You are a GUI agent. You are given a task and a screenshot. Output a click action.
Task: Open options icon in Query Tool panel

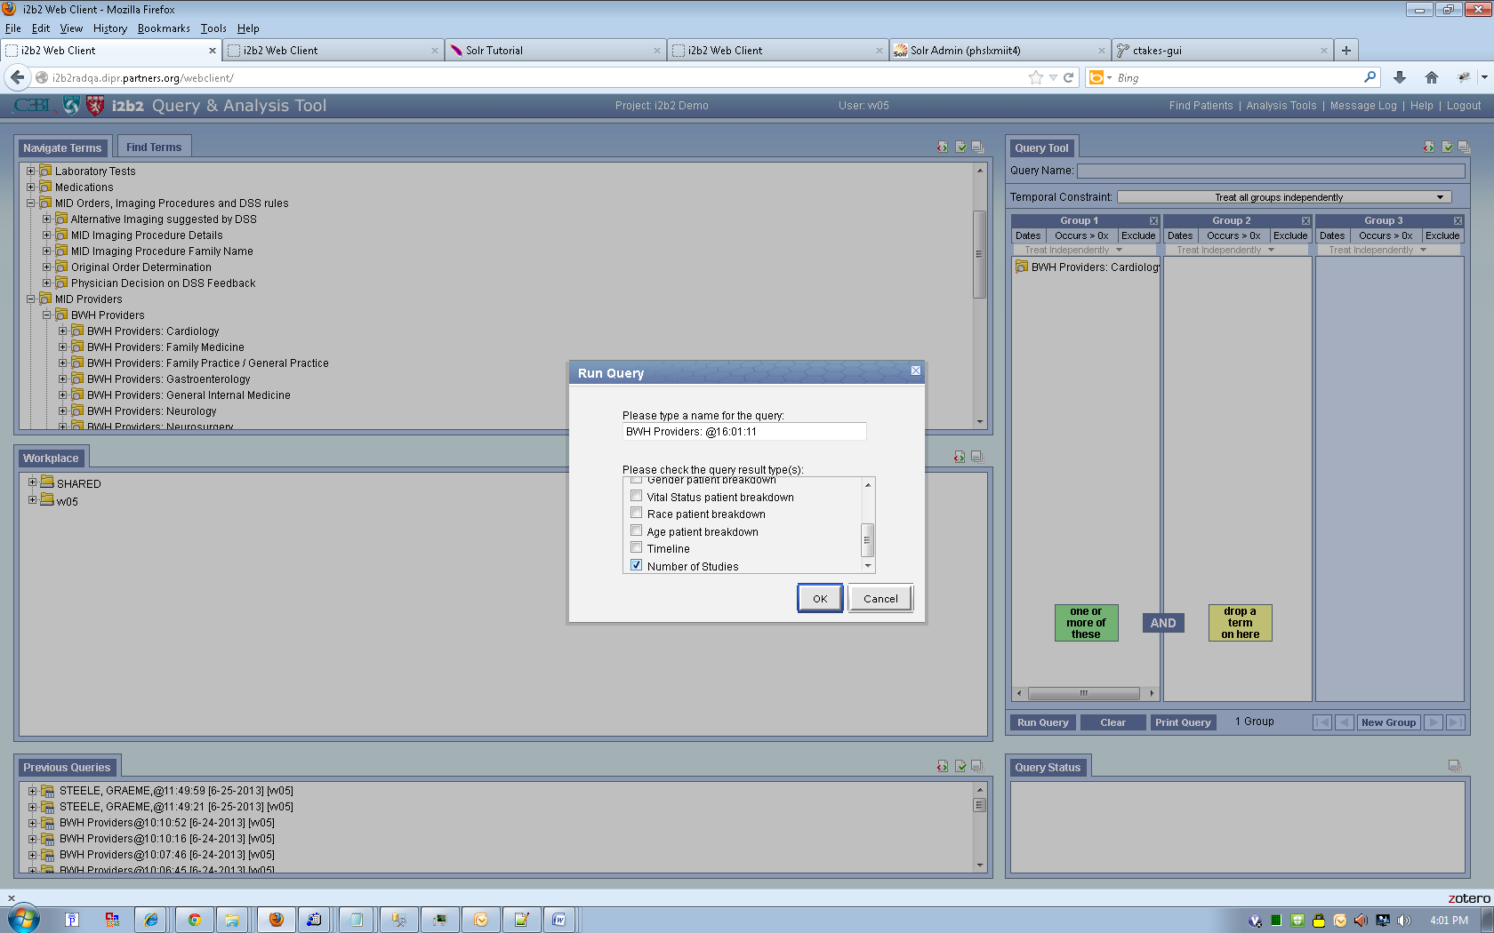point(1447,147)
